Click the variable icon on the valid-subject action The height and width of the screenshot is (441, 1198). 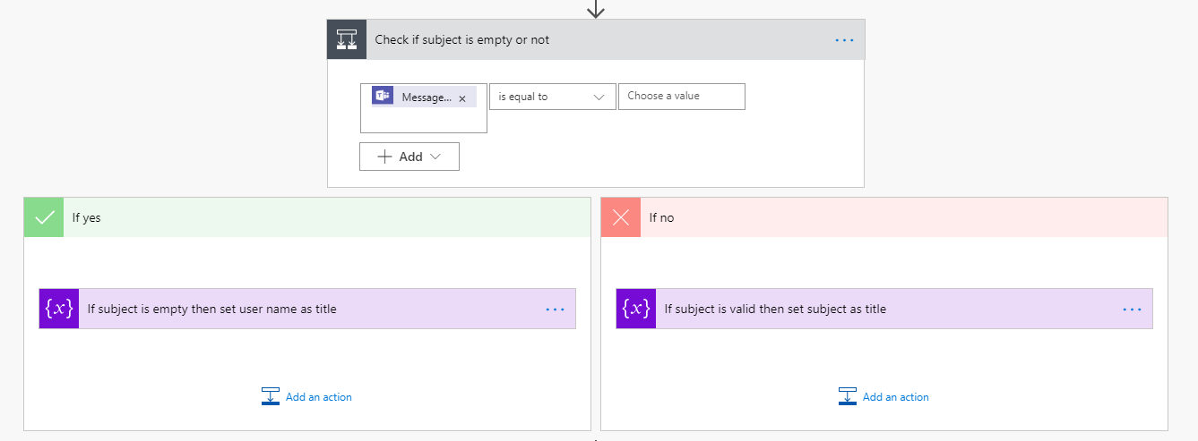(x=636, y=309)
